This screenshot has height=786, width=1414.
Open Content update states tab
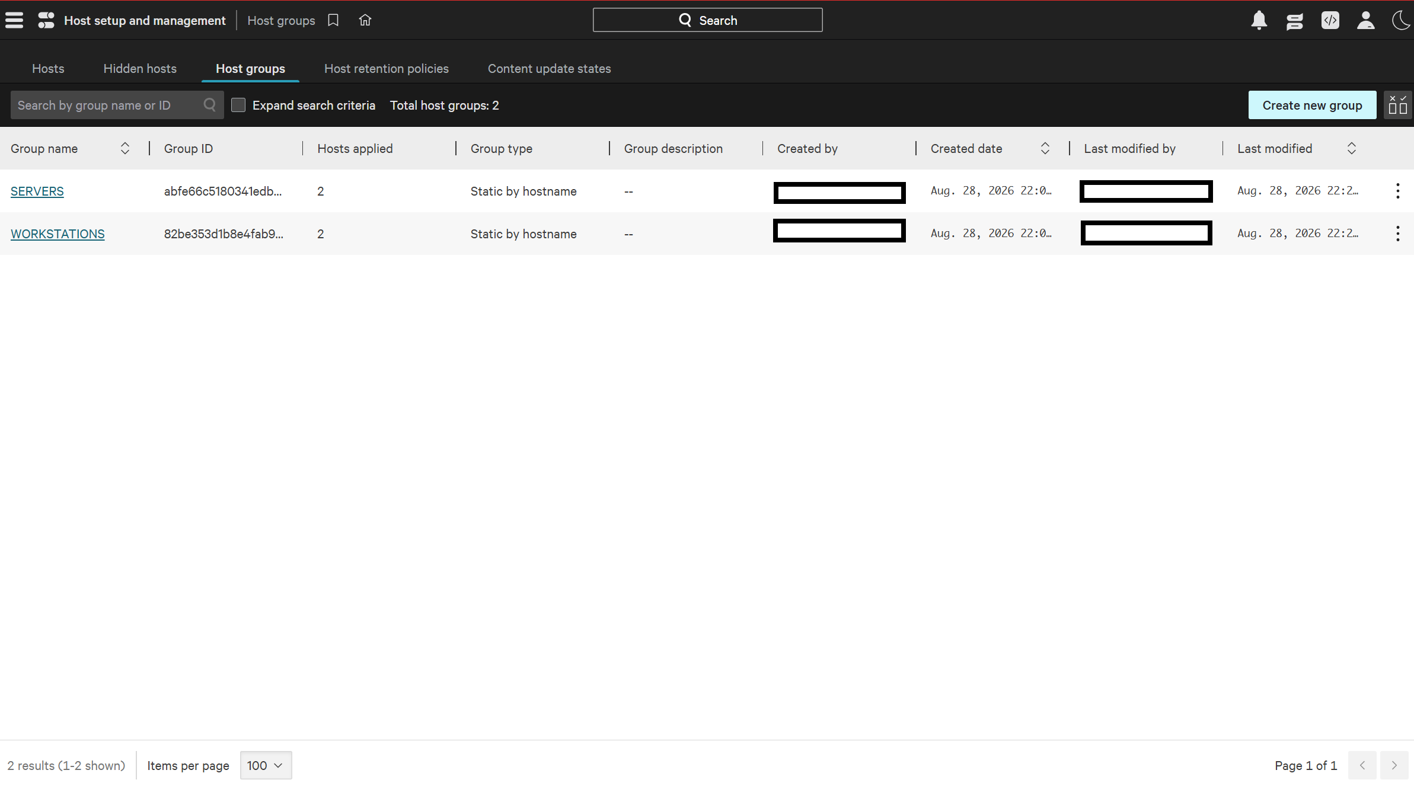pos(549,69)
